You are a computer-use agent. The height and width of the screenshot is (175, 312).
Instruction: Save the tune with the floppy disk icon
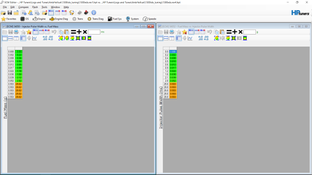pos(10,13)
